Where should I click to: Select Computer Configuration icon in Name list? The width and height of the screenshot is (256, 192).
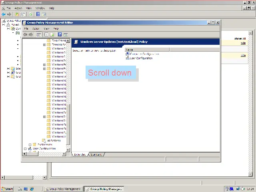click(x=128, y=54)
